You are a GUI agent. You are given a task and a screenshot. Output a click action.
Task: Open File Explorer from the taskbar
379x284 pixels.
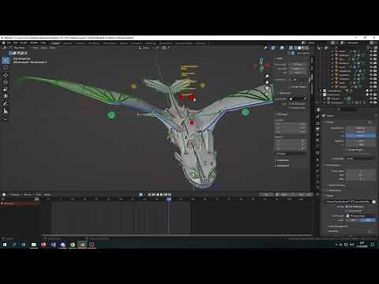coord(34,245)
